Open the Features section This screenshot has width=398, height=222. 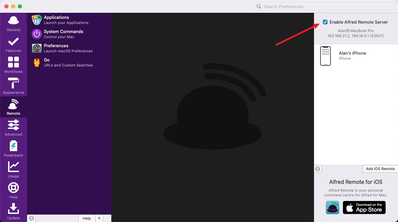13,45
